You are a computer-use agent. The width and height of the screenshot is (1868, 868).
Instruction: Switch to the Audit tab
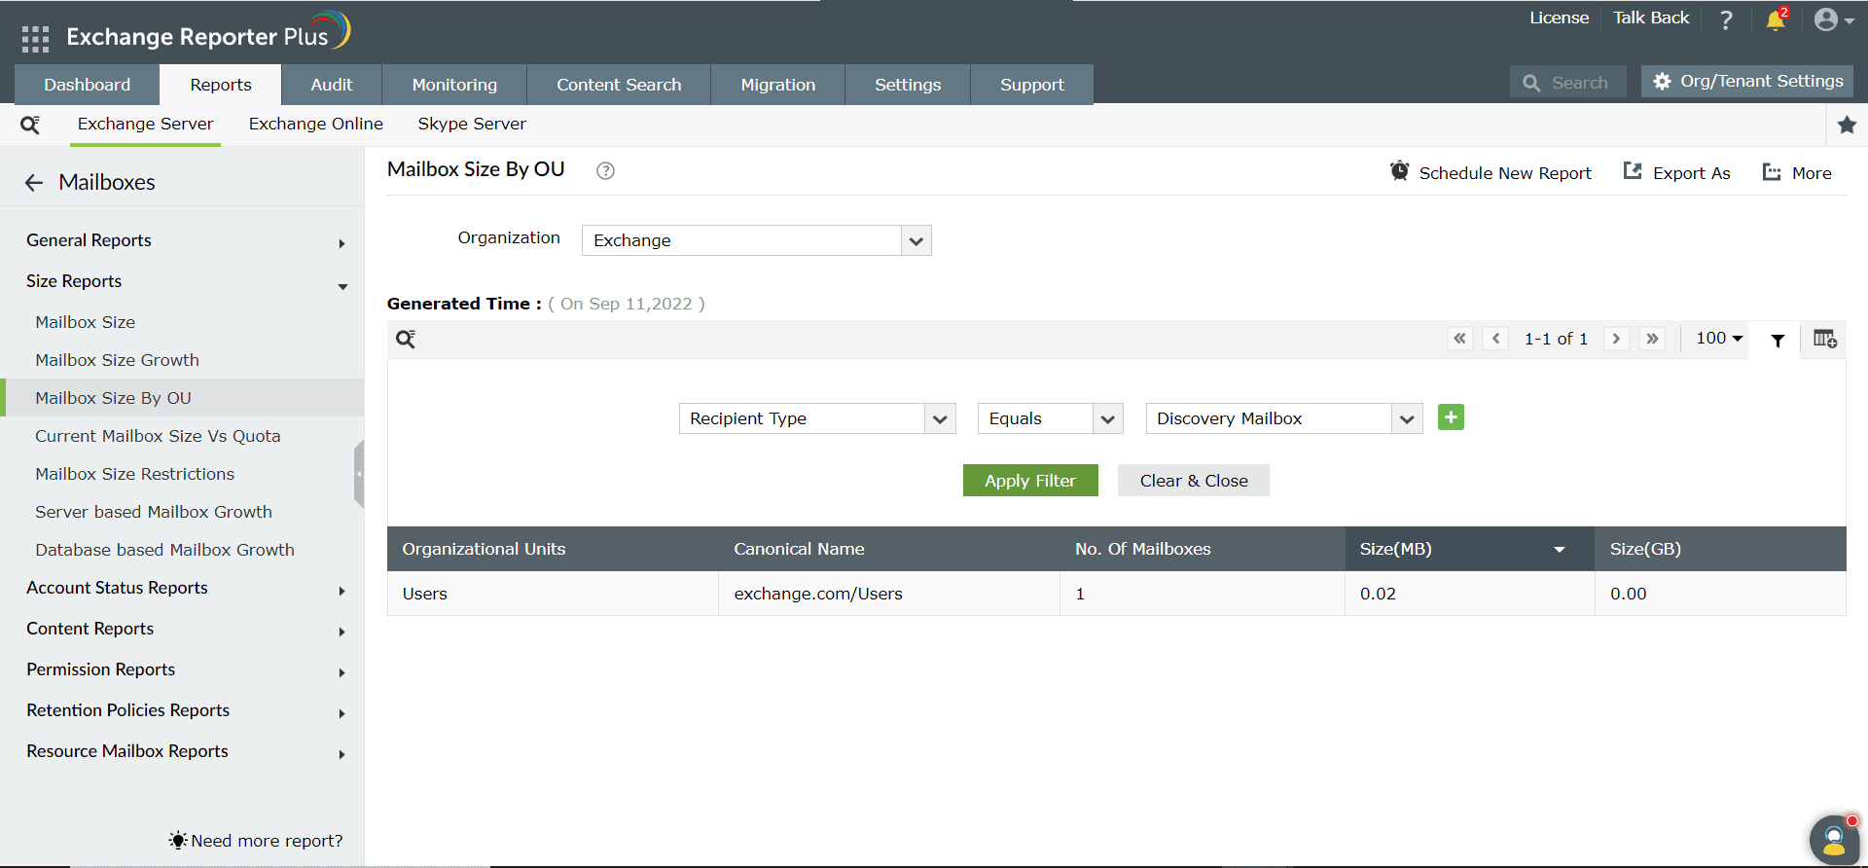[332, 85]
